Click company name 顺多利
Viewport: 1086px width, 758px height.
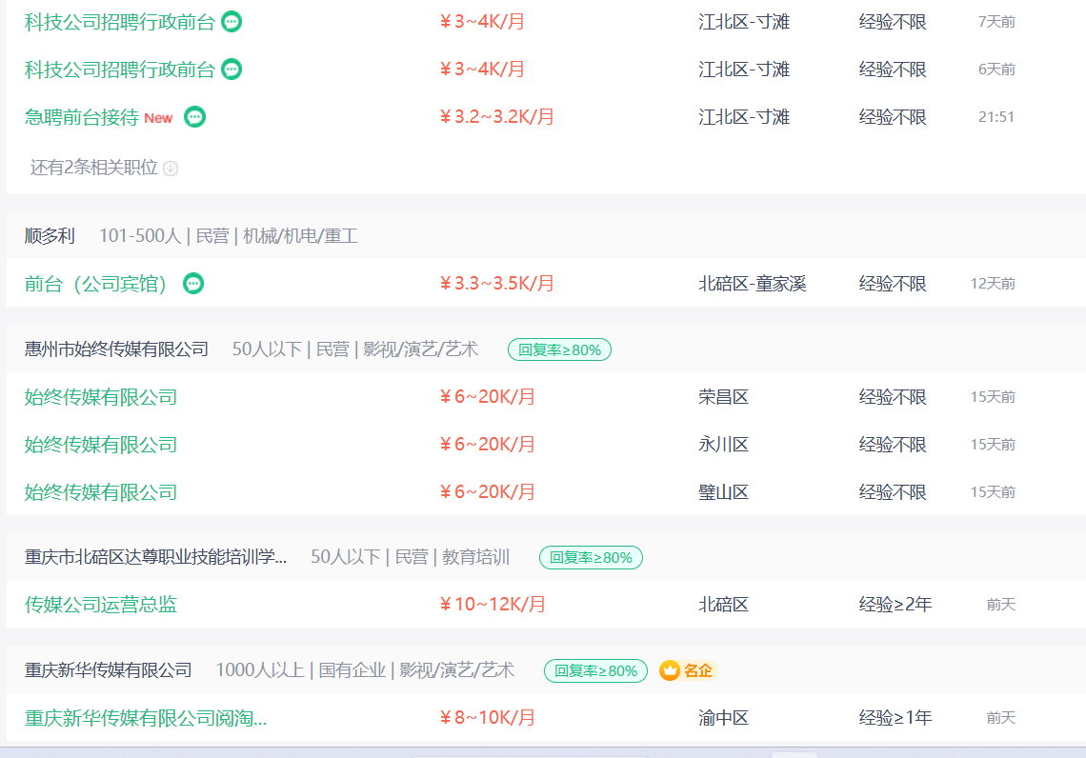tap(50, 236)
